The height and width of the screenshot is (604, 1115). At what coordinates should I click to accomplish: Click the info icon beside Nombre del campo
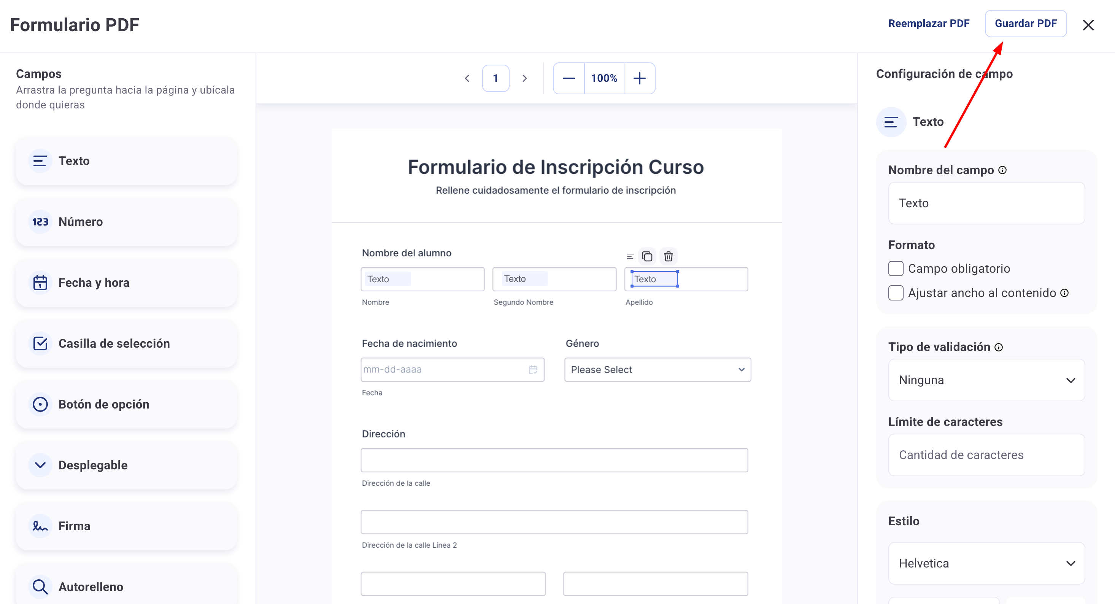pyautogui.click(x=1002, y=170)
